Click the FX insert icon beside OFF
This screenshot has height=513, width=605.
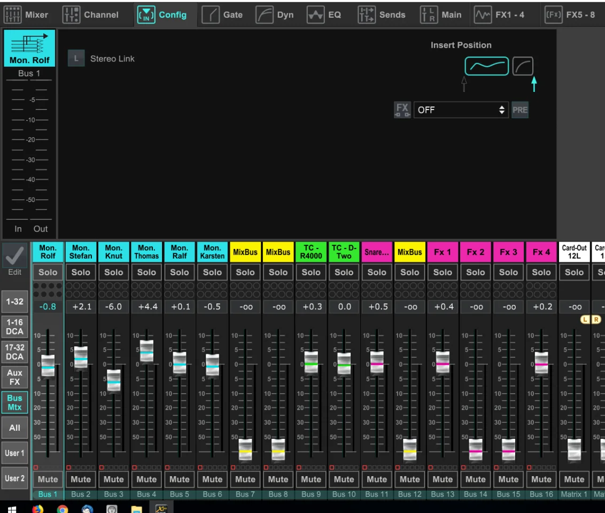click(402, 110)
